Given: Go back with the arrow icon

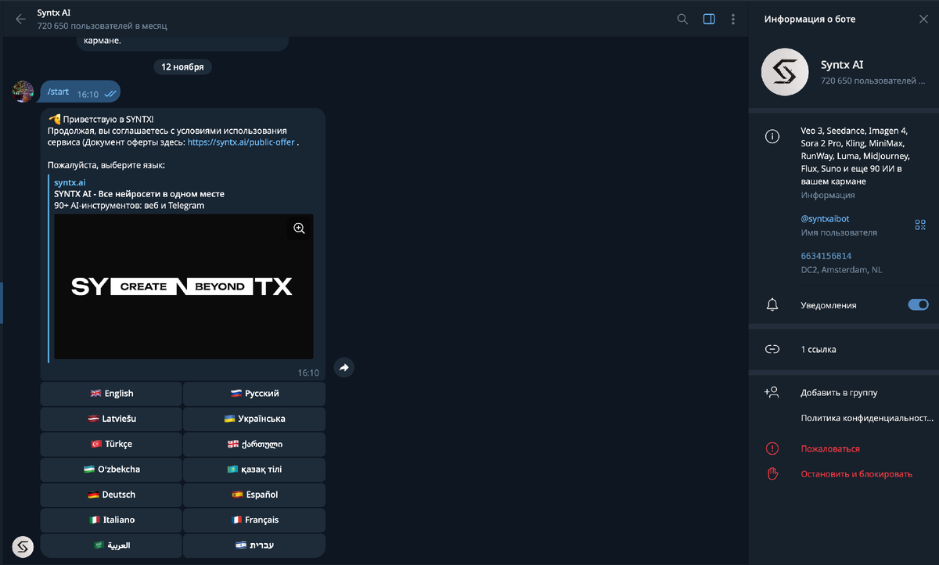Looking at the screenshot, I should click(x=20, y=19).
